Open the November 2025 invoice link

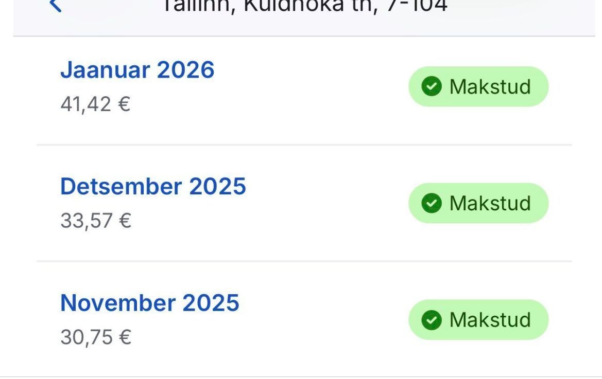point(150,302)
